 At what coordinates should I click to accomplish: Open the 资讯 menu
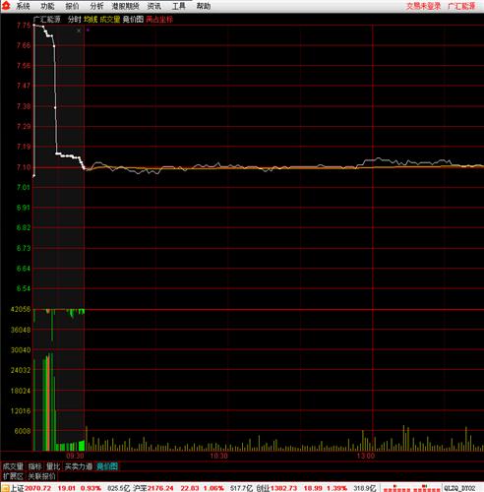[154, 6]
